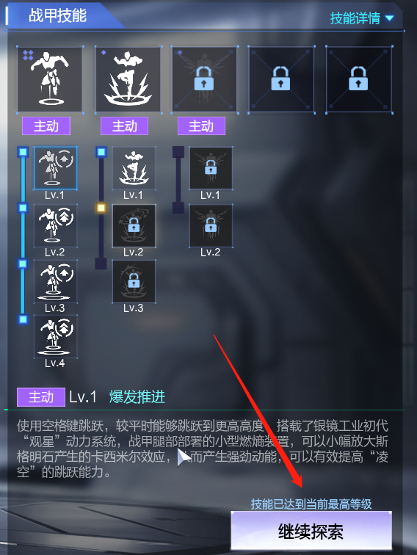Select first skill Lv.3 icon

(x=55, y=281)
